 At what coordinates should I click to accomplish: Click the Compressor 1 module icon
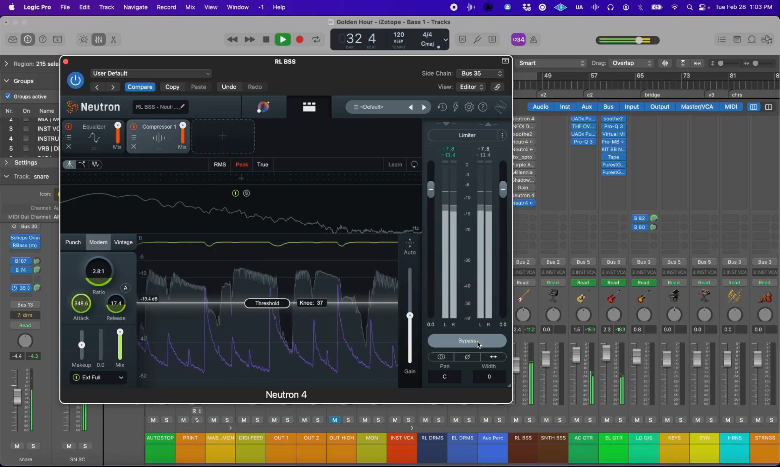point(158,137)
